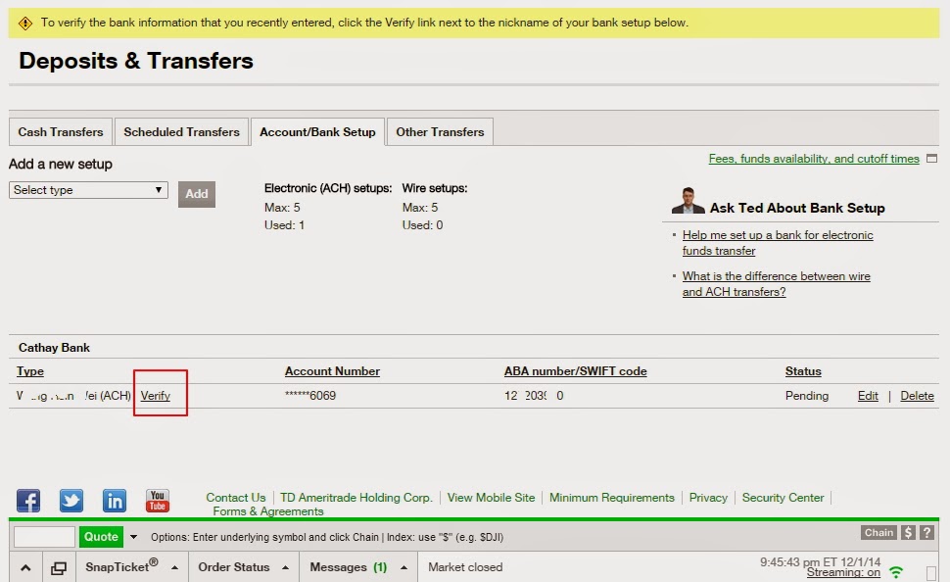Switch to the Scheduled Transfers tab
Viewport: 950px width, 582px height.
(182, 131)
